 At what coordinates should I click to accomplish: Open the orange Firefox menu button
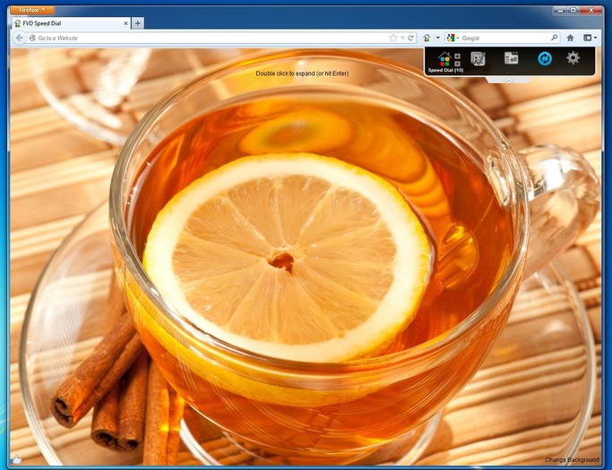click(x=36, y=10)
